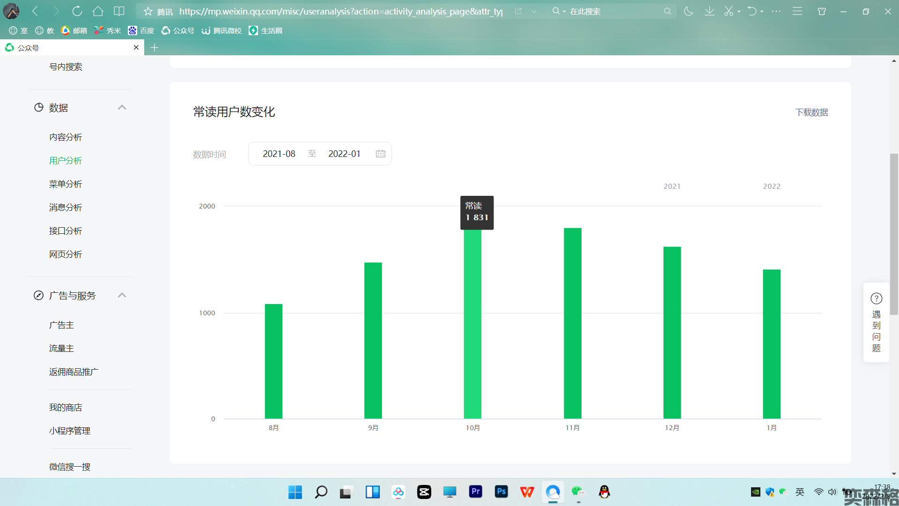
Task: Click the browser refresh icon
Action: point(77,11)
